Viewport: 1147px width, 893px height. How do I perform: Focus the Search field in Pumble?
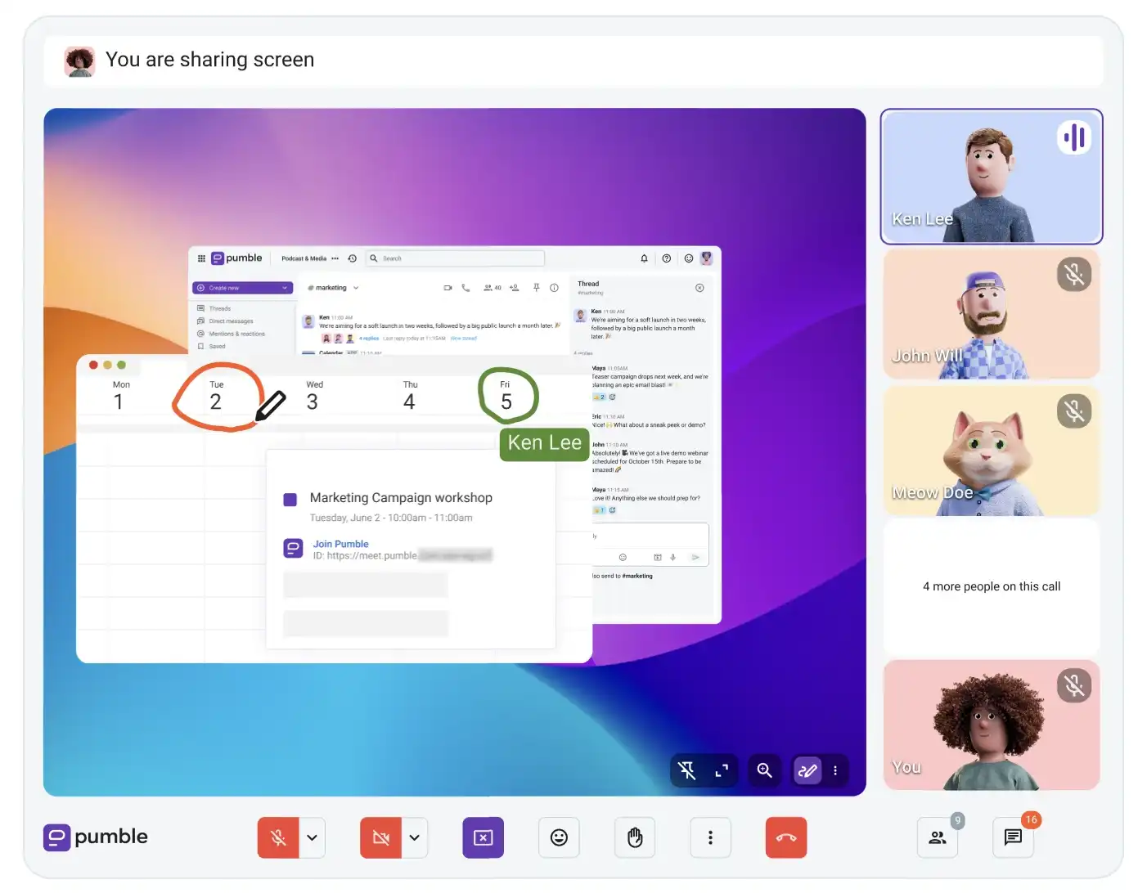[455, 258]
